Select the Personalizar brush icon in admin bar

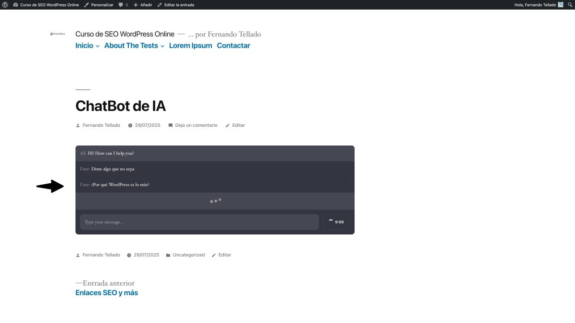pyautogui.click(x=87, y=5)
